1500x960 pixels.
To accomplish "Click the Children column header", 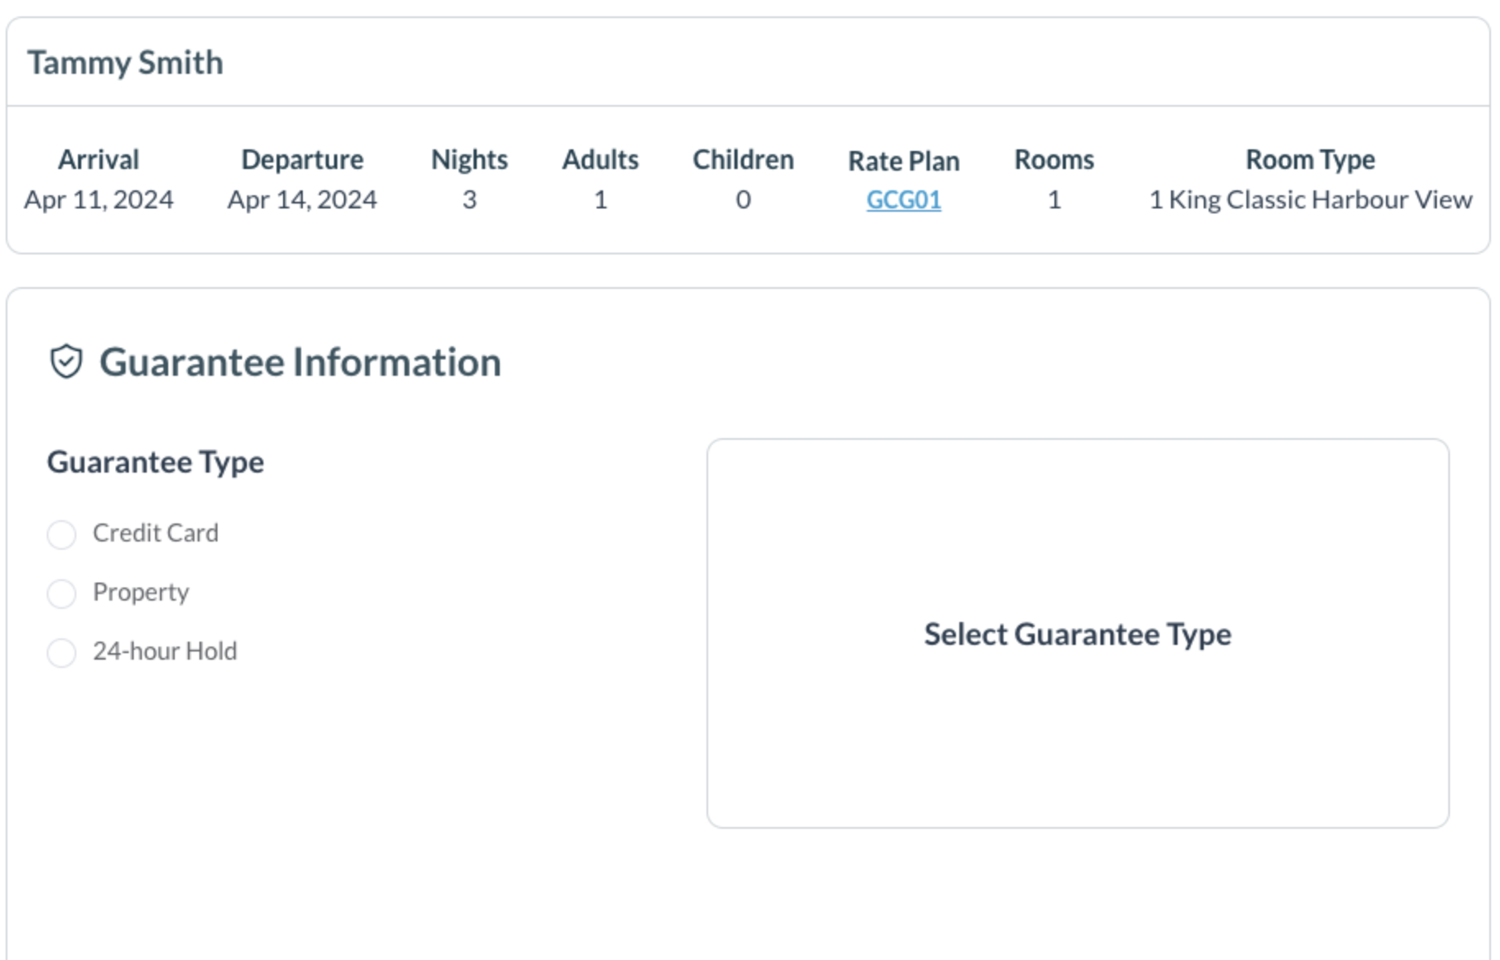I will coord(743,158).
